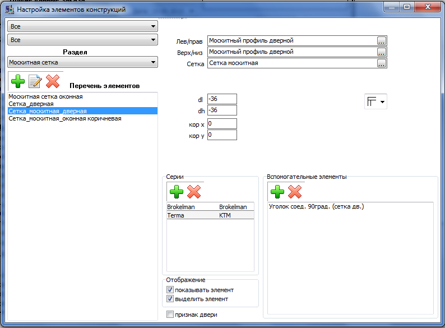Select the Brokelman series row
Screen dimensions: 445x328
coord(210,207)
